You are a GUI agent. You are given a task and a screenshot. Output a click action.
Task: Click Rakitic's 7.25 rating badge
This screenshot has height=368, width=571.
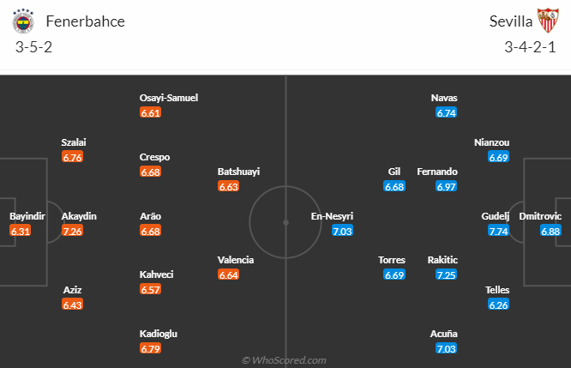446,274
